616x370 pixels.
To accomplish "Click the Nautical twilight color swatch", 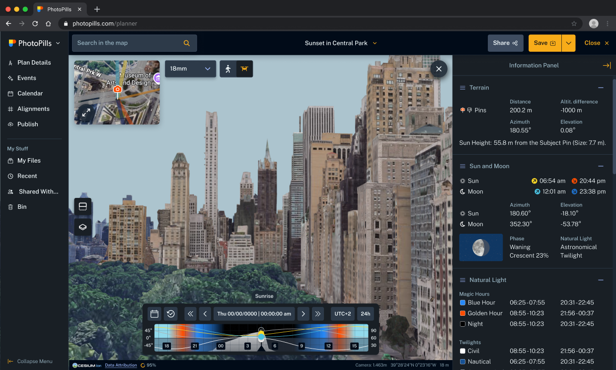I will (462, 362).
